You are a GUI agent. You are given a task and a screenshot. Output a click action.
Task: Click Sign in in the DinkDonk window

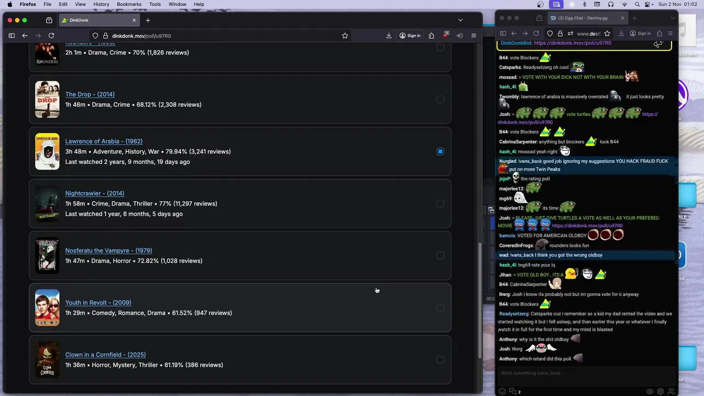pyautogui.click(x=410, y=36)
